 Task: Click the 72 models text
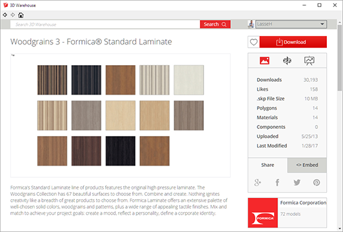tap(290, 214)
